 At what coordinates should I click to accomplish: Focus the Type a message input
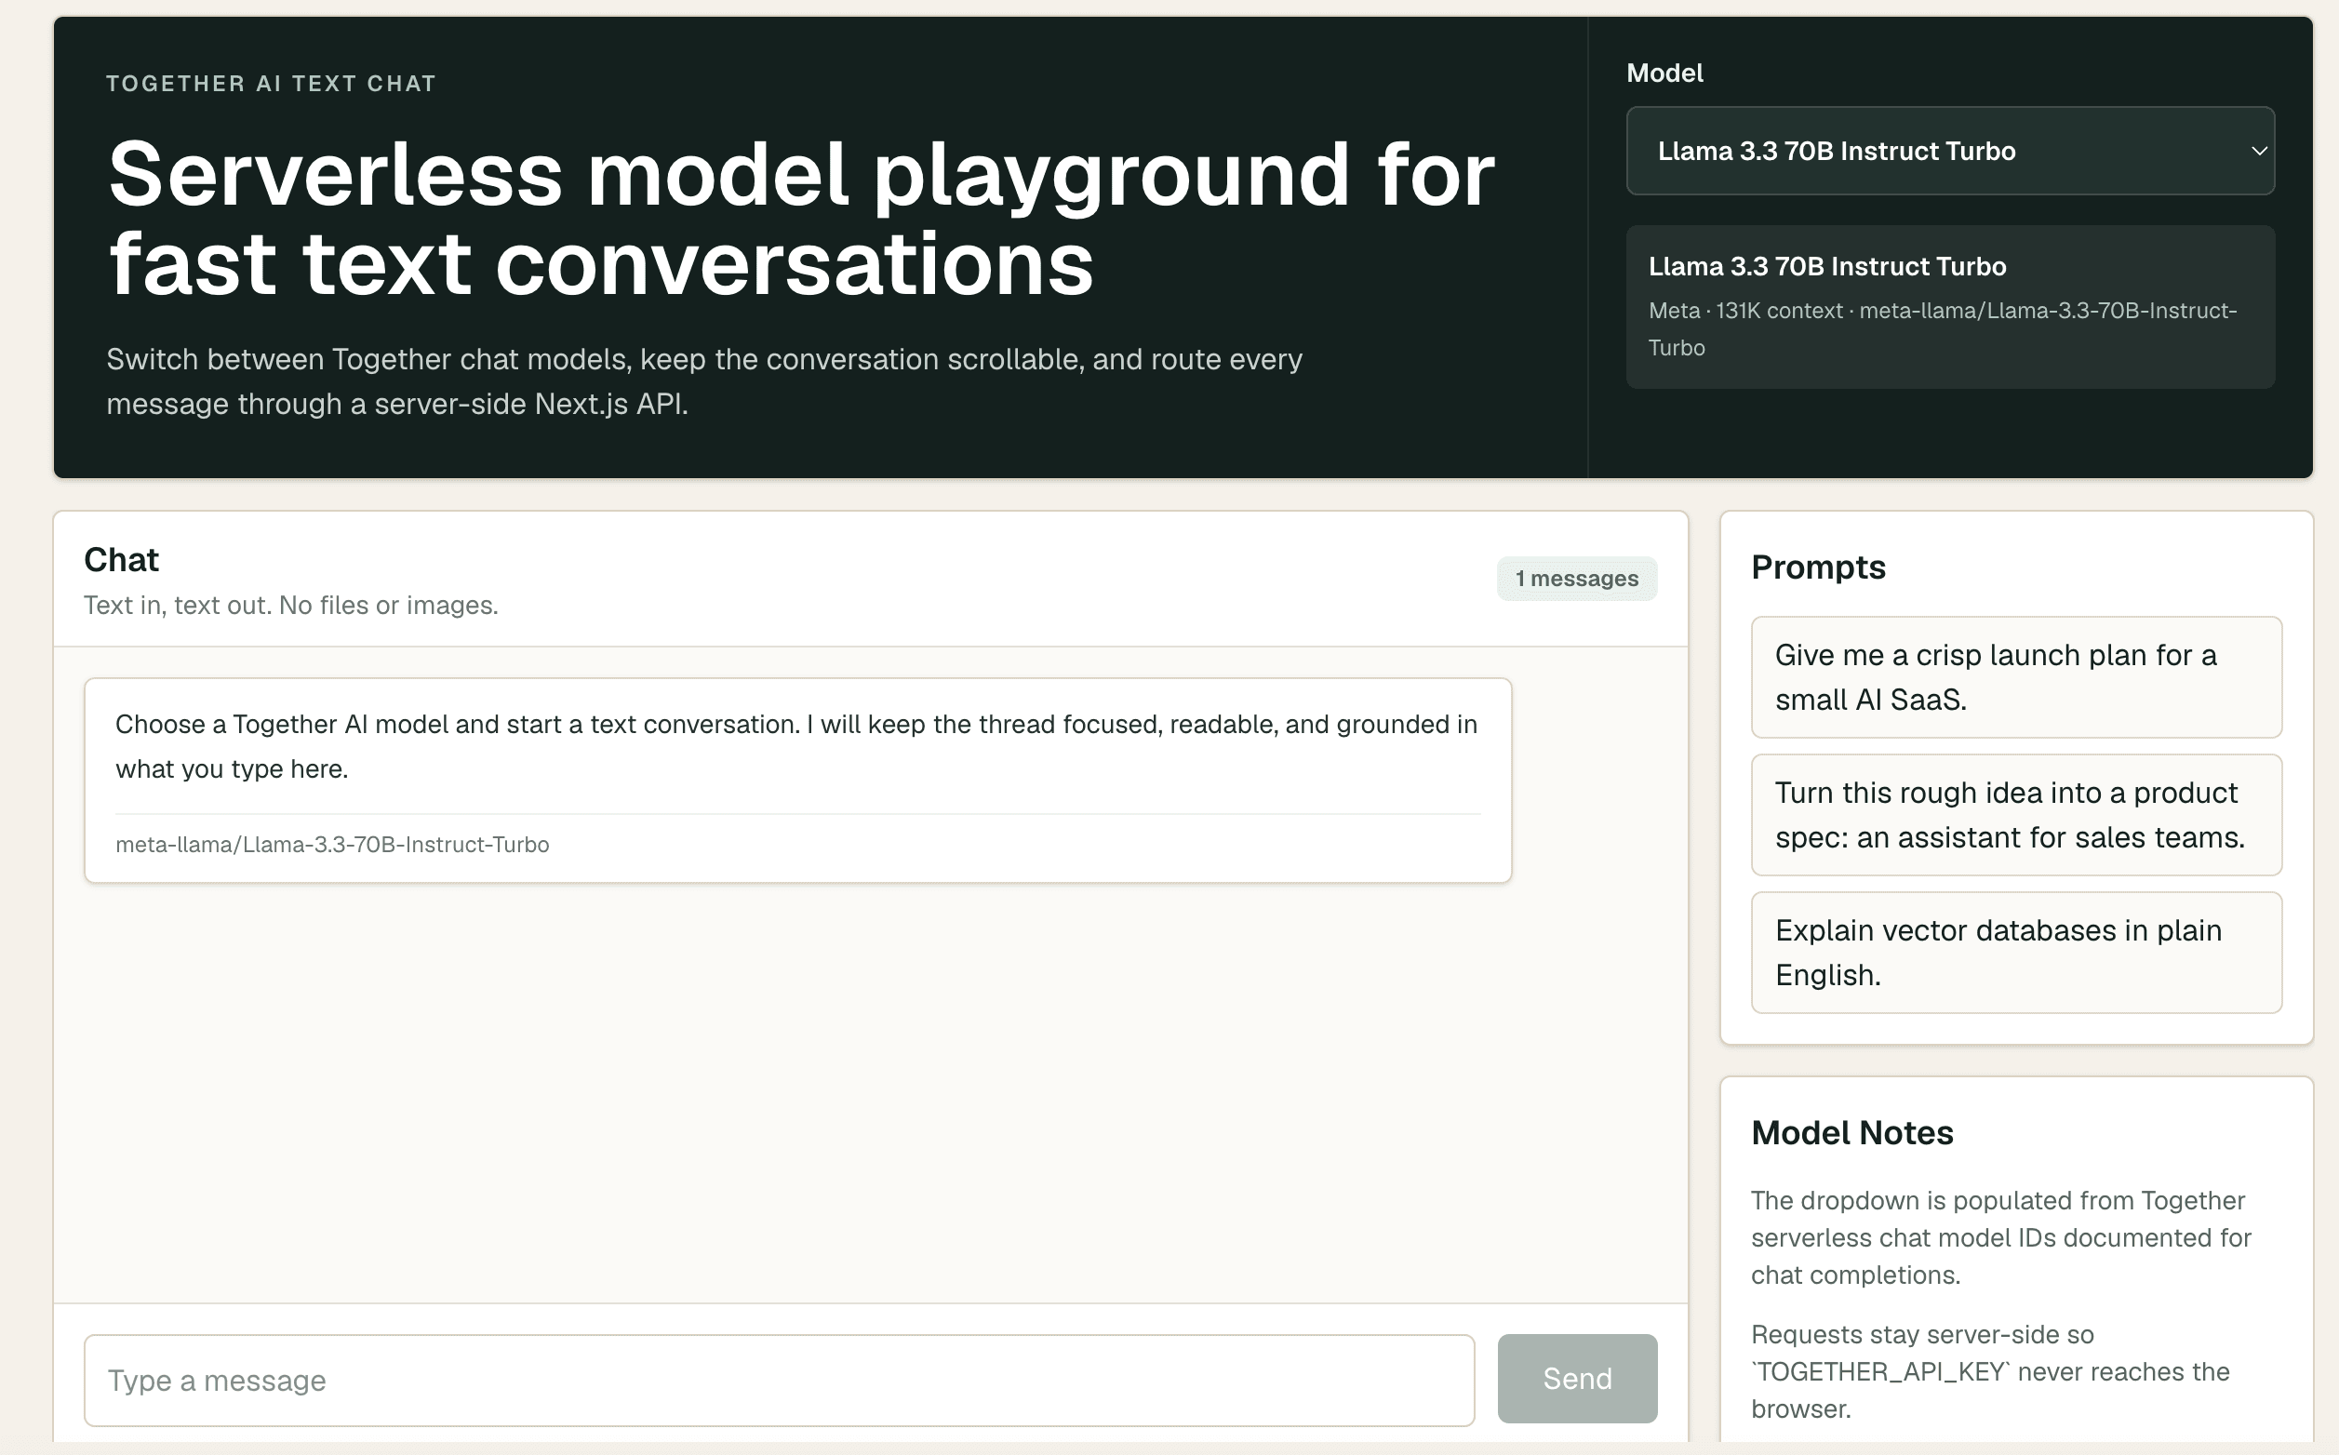(x=779, y=1380)
